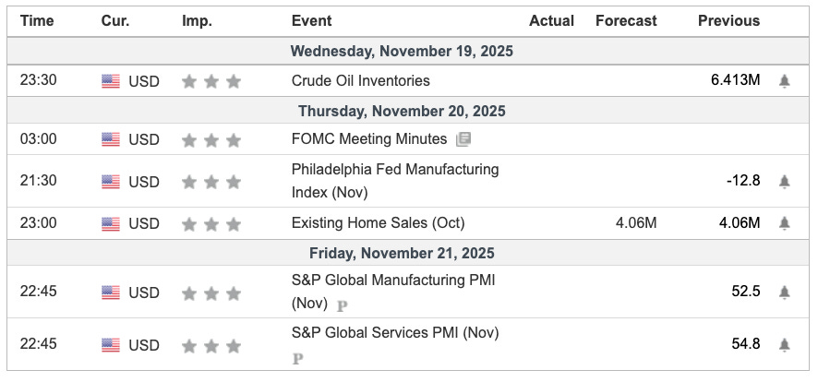818x382 pixels.
Task: Click the Imp. column header
Action: [x=197, y=20]
